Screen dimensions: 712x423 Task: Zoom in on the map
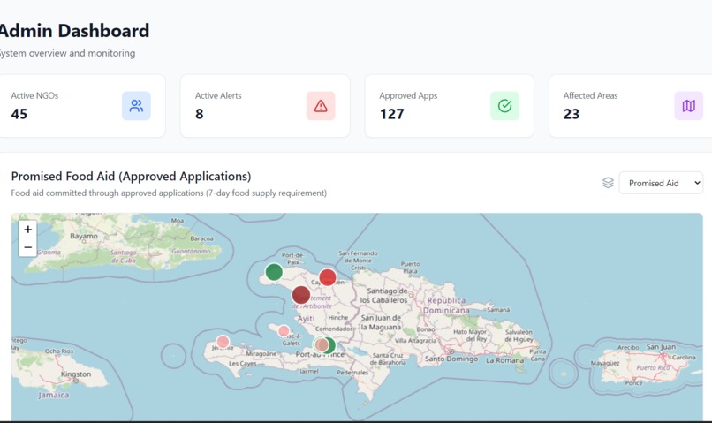(27, 230)
